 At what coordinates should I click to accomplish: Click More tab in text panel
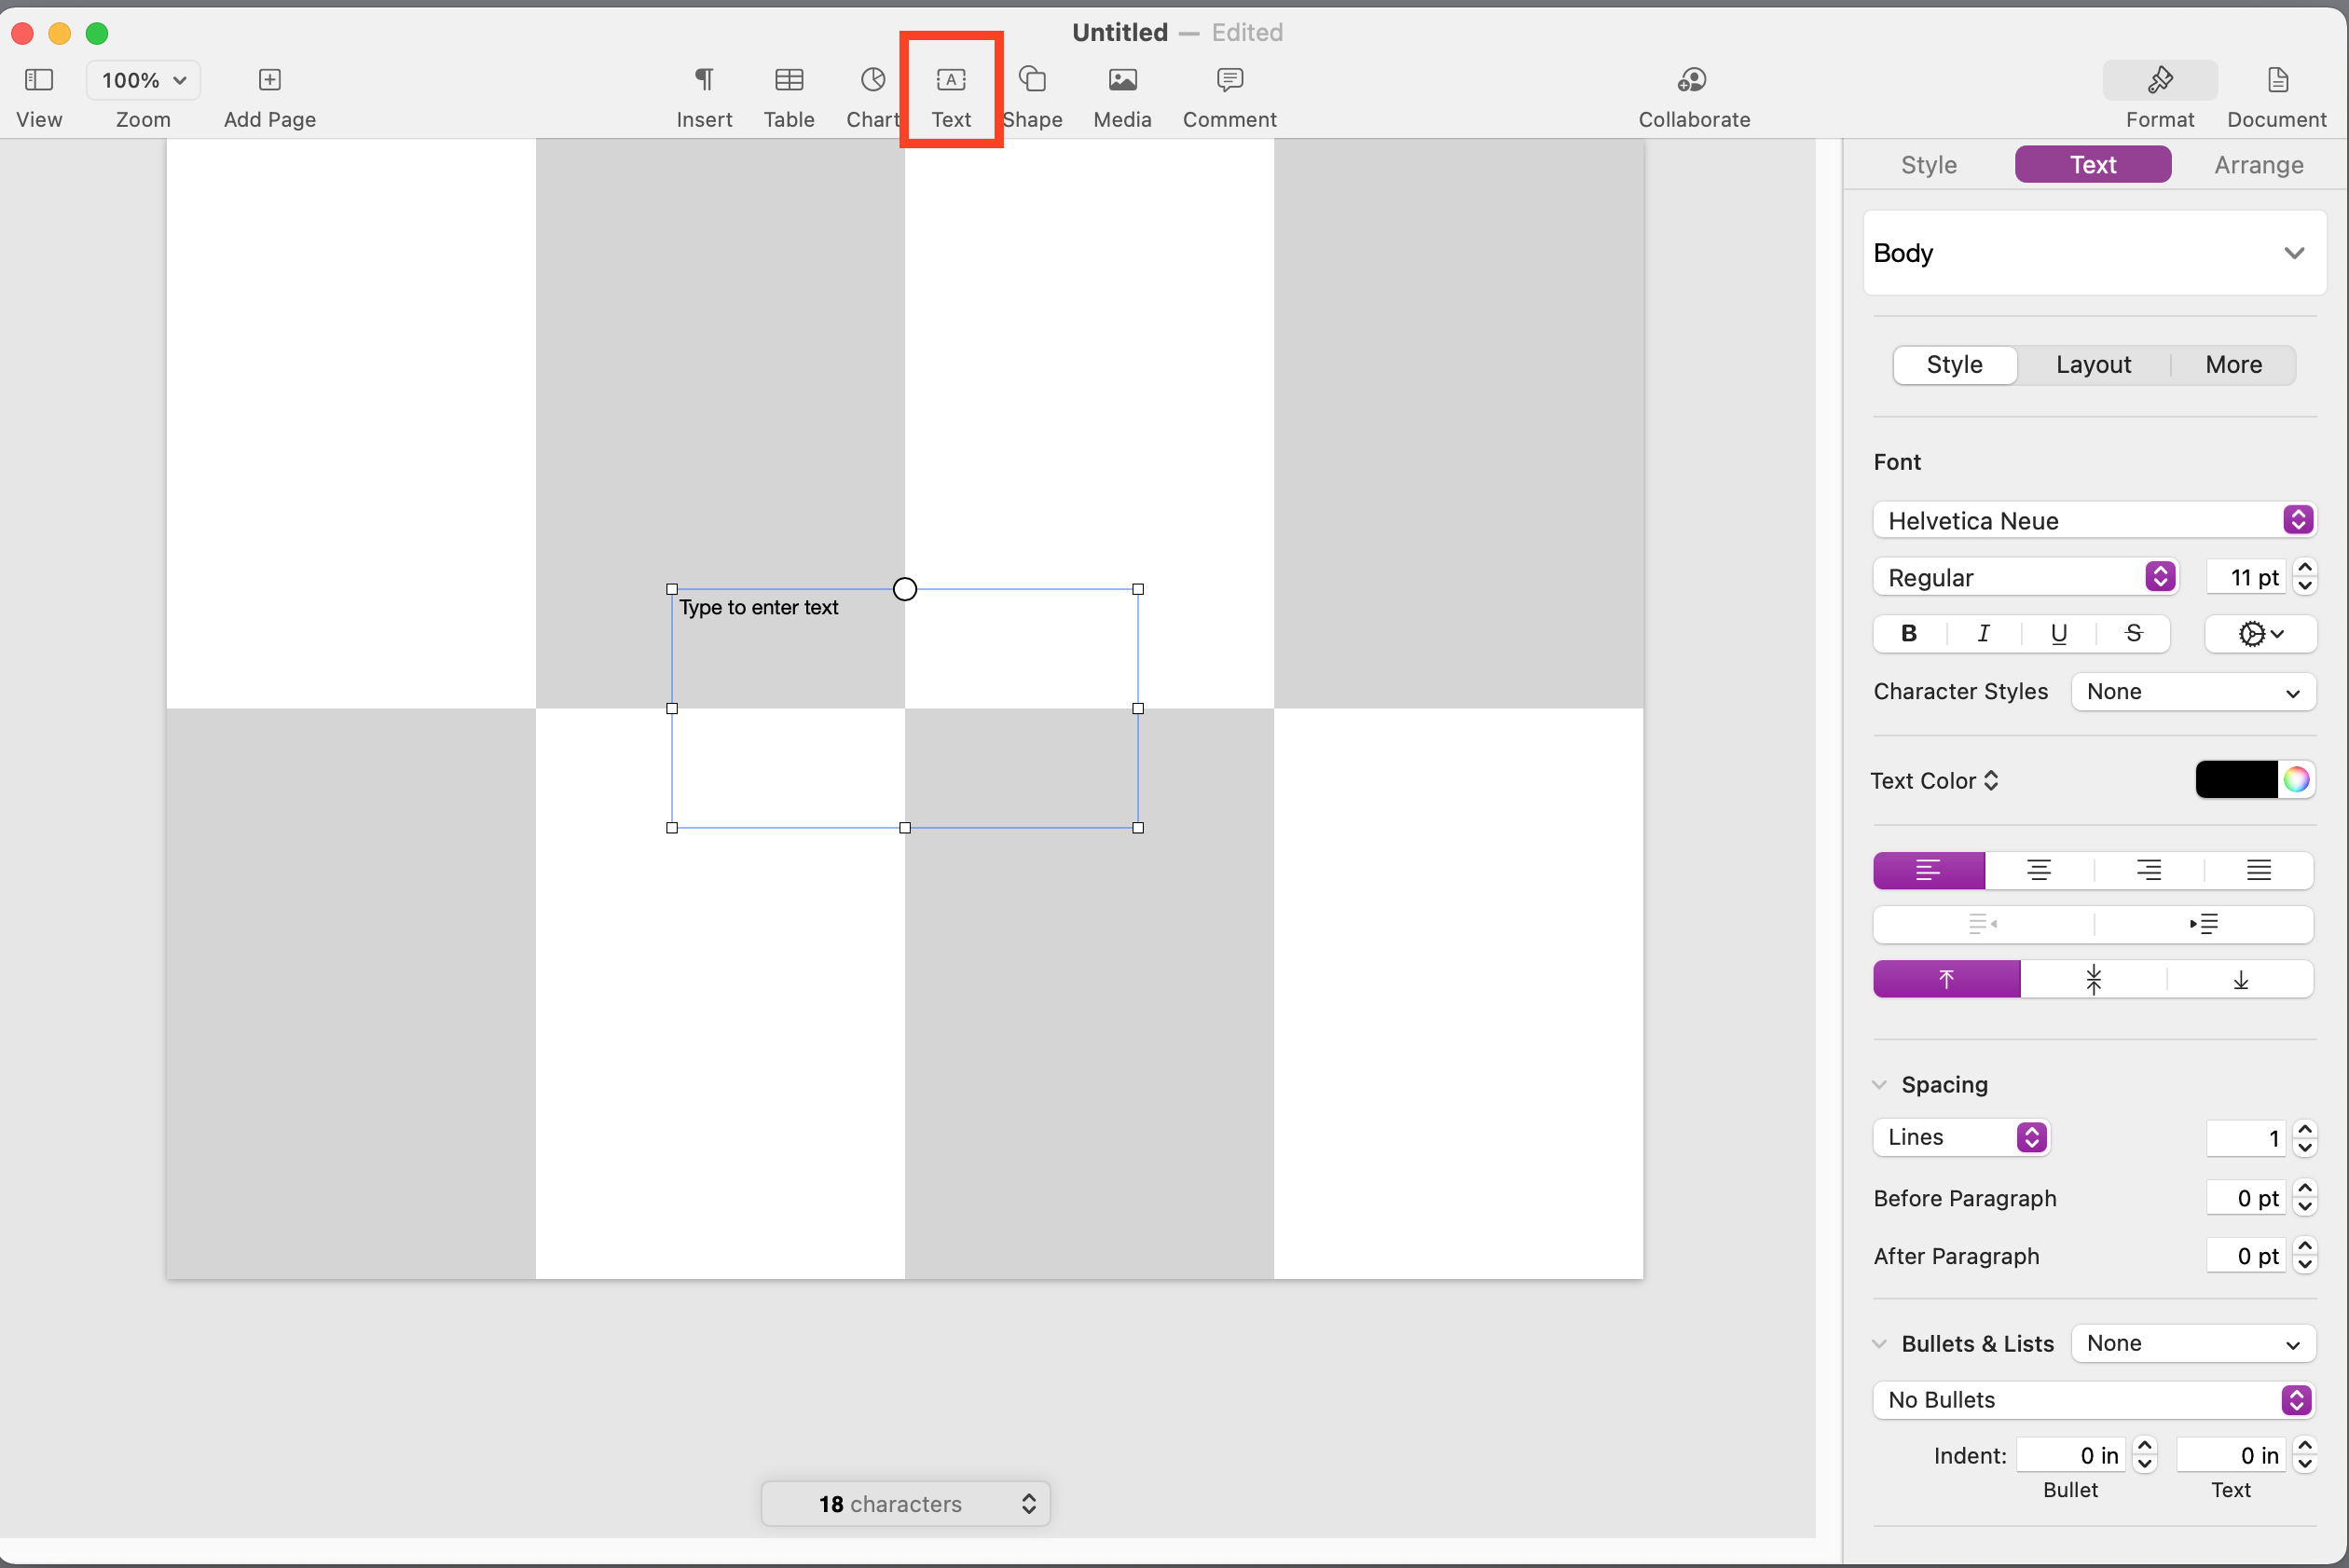point(2233,364)
